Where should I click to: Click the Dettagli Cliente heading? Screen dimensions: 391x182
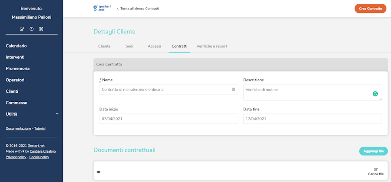click(114, 32)
